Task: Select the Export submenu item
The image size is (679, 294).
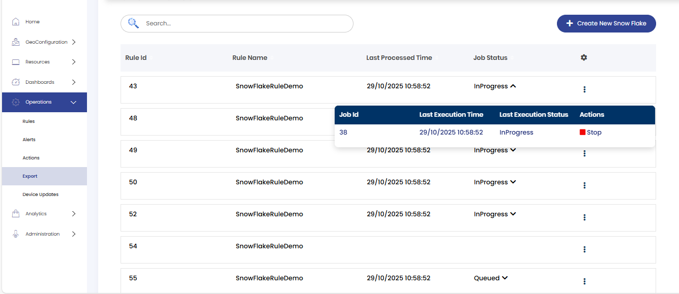Action: [44, 176]
